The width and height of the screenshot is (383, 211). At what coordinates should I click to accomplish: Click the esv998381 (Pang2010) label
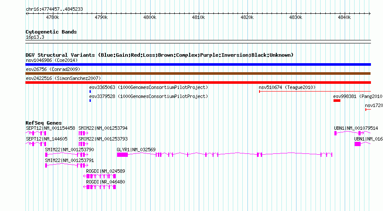(358, 96)
